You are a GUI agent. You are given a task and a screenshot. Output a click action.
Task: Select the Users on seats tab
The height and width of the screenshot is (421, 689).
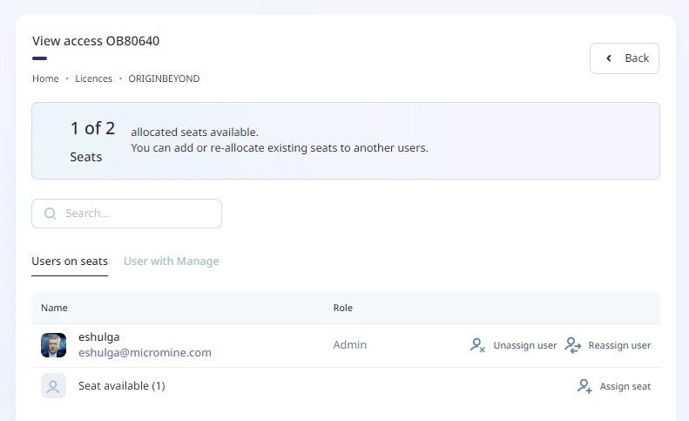click(x=70, y=261)
